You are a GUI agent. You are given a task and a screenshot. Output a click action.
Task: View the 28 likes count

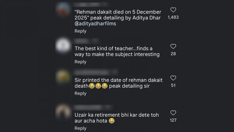coord(173,54)
